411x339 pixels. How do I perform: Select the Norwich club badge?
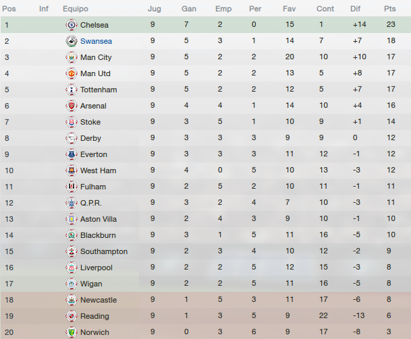[x=72, y=332]
